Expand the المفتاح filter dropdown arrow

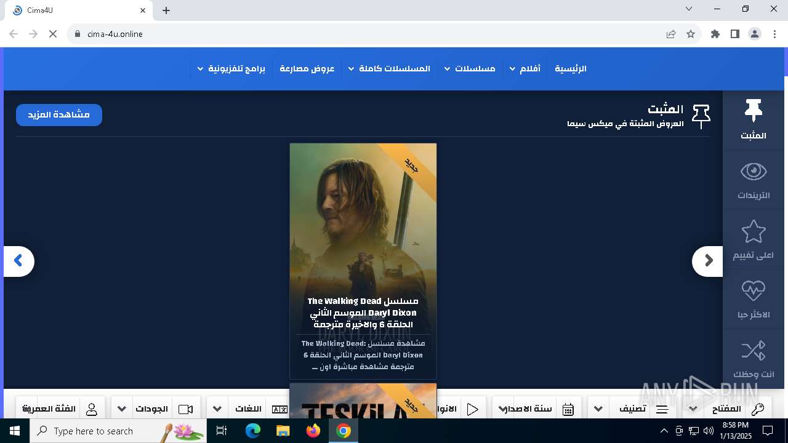pos(693,409)
